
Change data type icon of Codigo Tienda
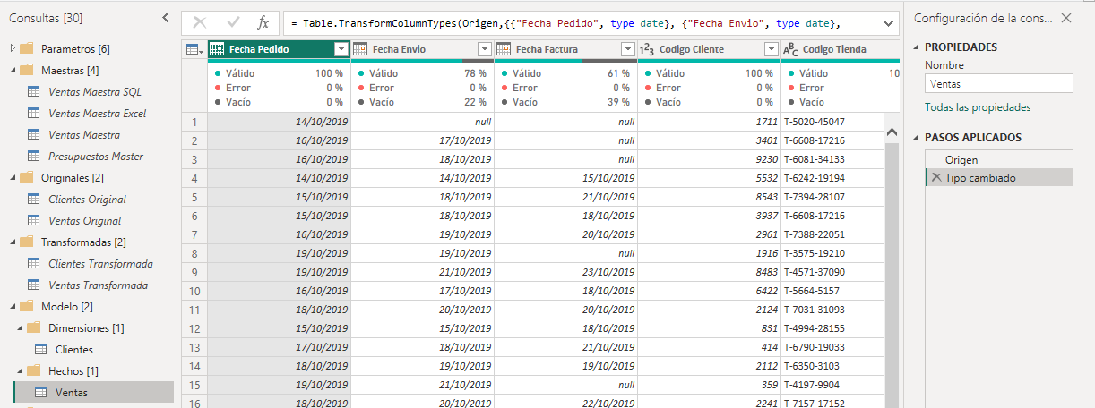pos(790,49)
